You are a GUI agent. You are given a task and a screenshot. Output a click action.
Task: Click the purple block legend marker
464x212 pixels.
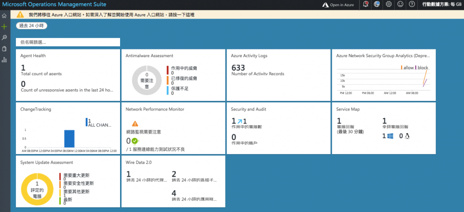point(416,67)
